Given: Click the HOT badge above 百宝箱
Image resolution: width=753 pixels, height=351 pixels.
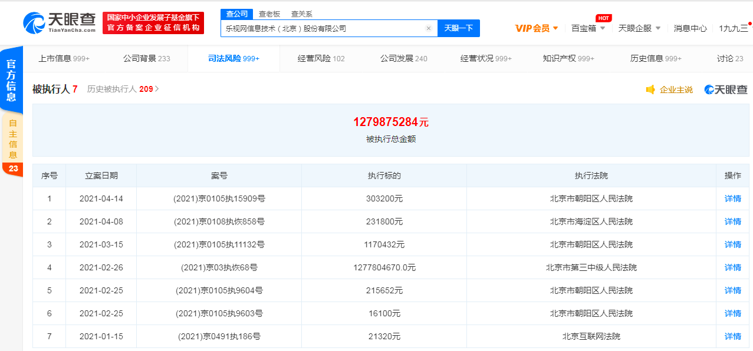Looking at the screenshot, I should 603,18.
